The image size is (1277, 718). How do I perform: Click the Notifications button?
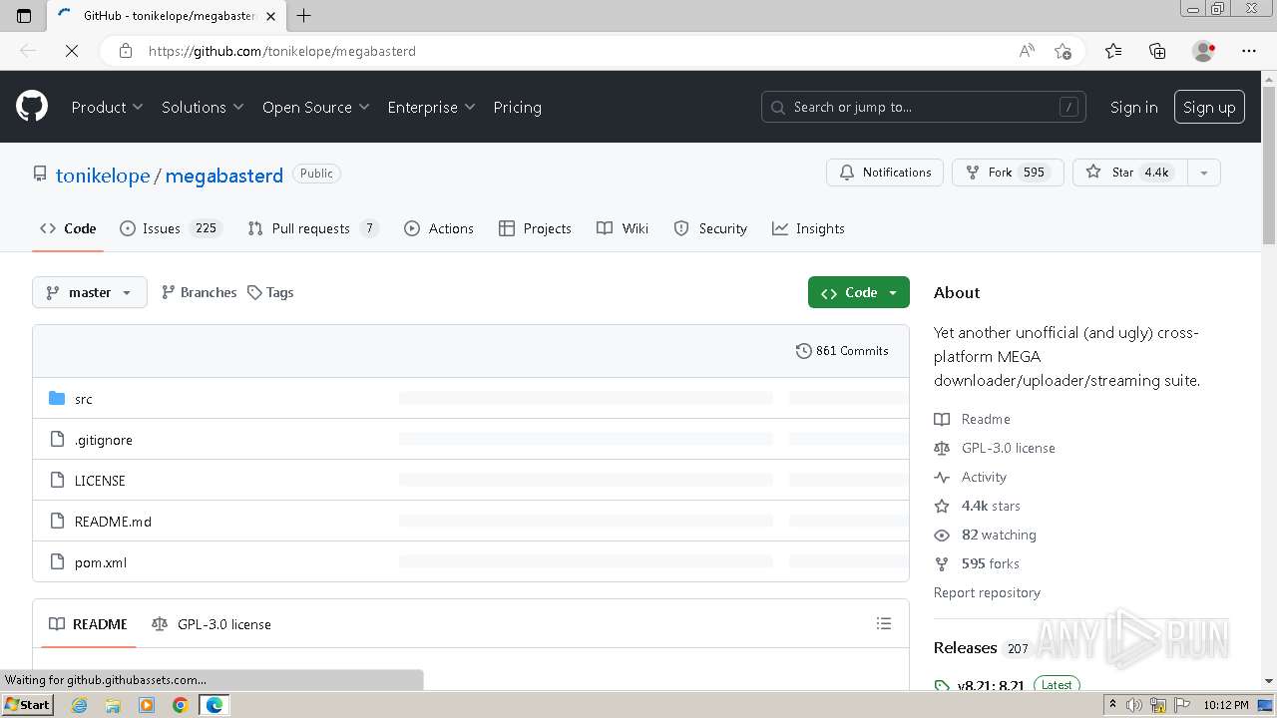pos(885,173)
